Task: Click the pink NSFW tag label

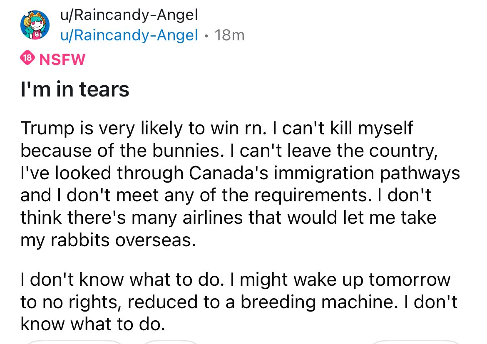Action: point(62,59)
